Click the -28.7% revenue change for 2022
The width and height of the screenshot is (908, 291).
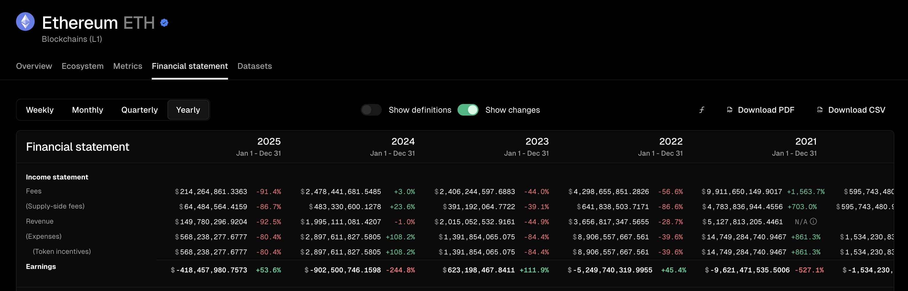coord(670,222)
